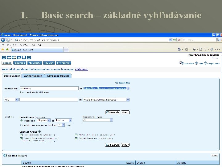Click the red Stop loading icon
The image size is (222, 167).
179,40
